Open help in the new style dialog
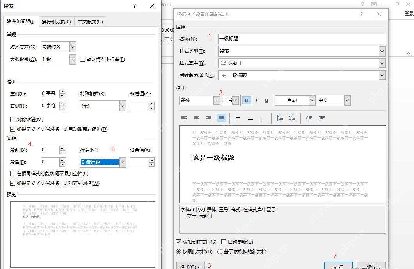Viewport: 414px width, 269px height. (x=361, y=14)
